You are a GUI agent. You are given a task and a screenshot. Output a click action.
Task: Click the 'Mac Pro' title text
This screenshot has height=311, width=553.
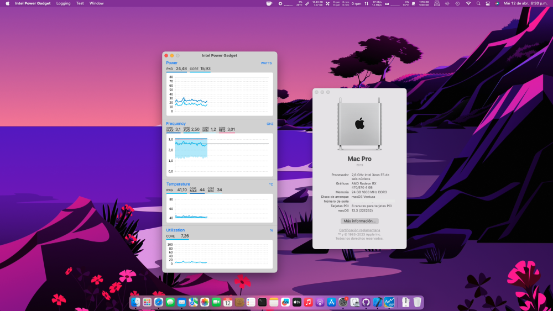[359, 159]
